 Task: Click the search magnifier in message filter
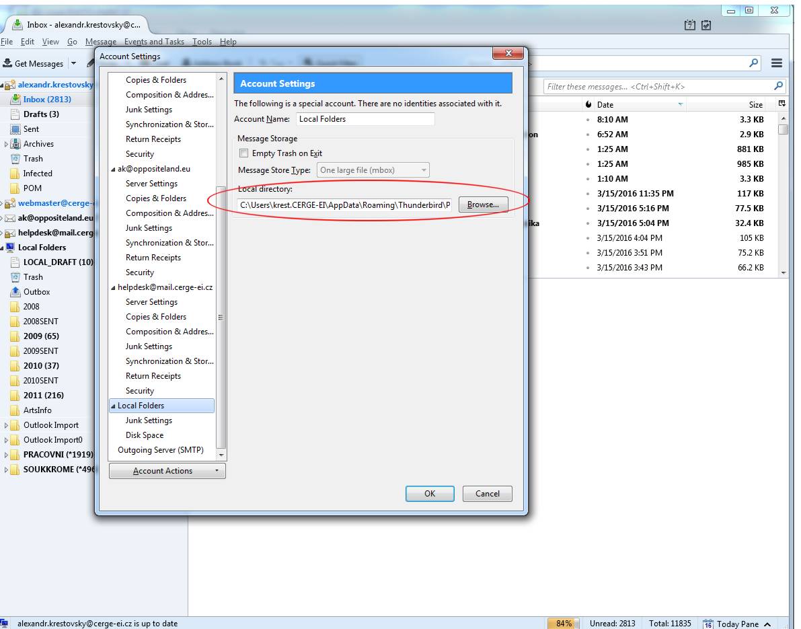(x=778, y=86)
